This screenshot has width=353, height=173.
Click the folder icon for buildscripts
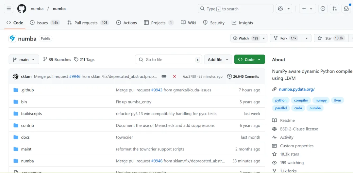click(16, 114)
